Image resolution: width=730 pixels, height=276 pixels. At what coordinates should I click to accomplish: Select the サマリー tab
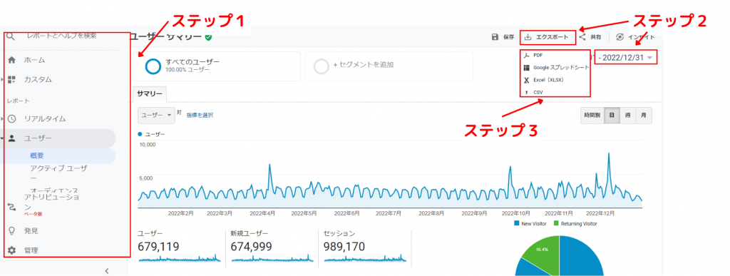(150, 94)
